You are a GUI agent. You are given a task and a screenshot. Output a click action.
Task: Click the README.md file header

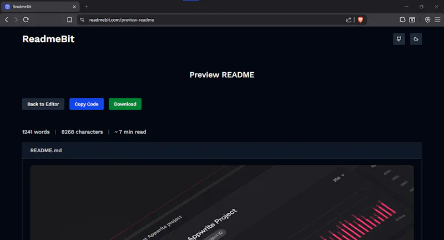click(222, 151)
